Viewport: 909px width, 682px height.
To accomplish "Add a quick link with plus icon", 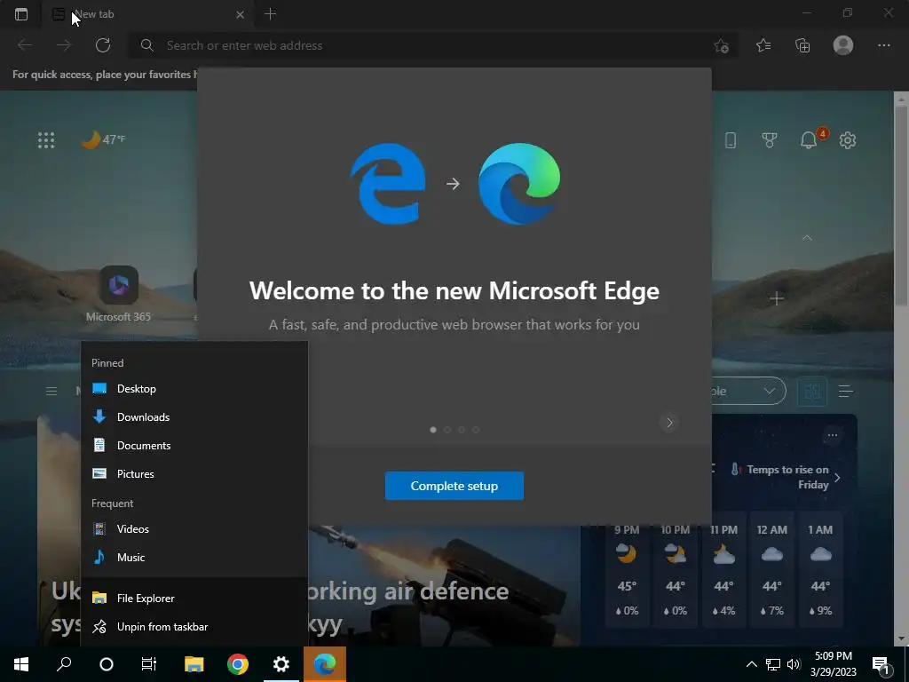I will point(776,298).
